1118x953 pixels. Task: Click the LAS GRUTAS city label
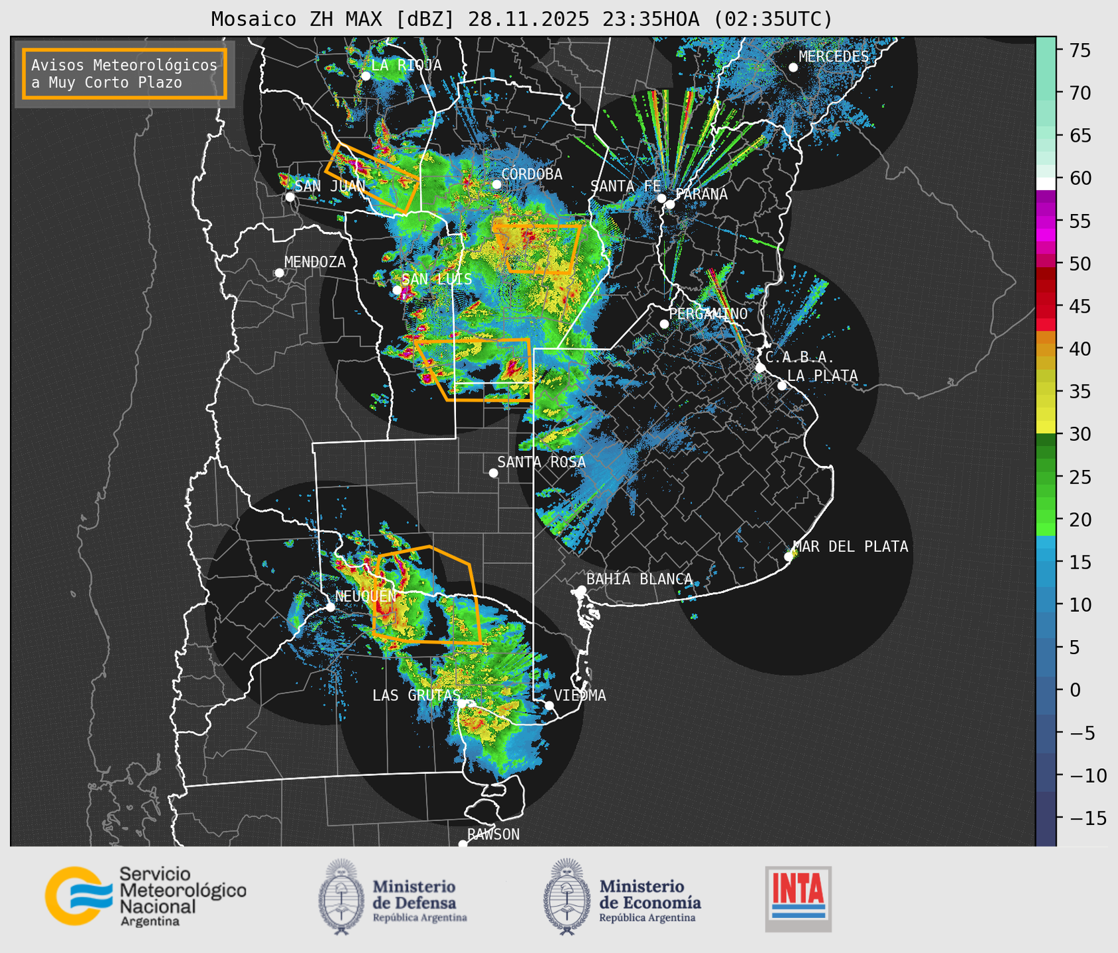(x=416, y=696)
